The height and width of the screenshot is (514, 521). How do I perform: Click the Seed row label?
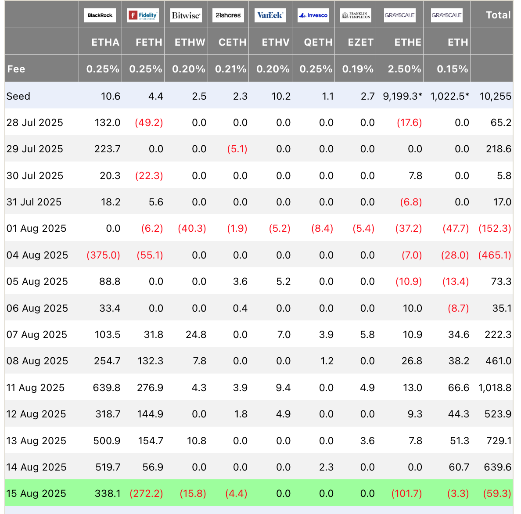[18, 96]
